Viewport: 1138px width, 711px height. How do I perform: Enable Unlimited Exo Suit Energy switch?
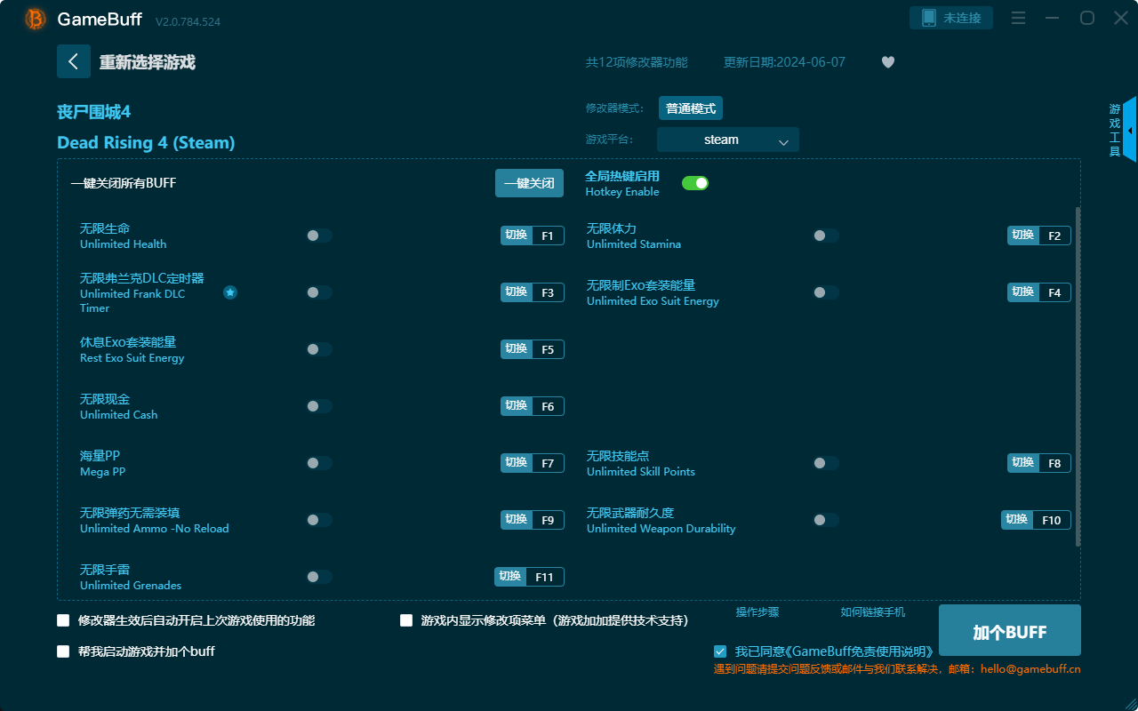point(826,292)
